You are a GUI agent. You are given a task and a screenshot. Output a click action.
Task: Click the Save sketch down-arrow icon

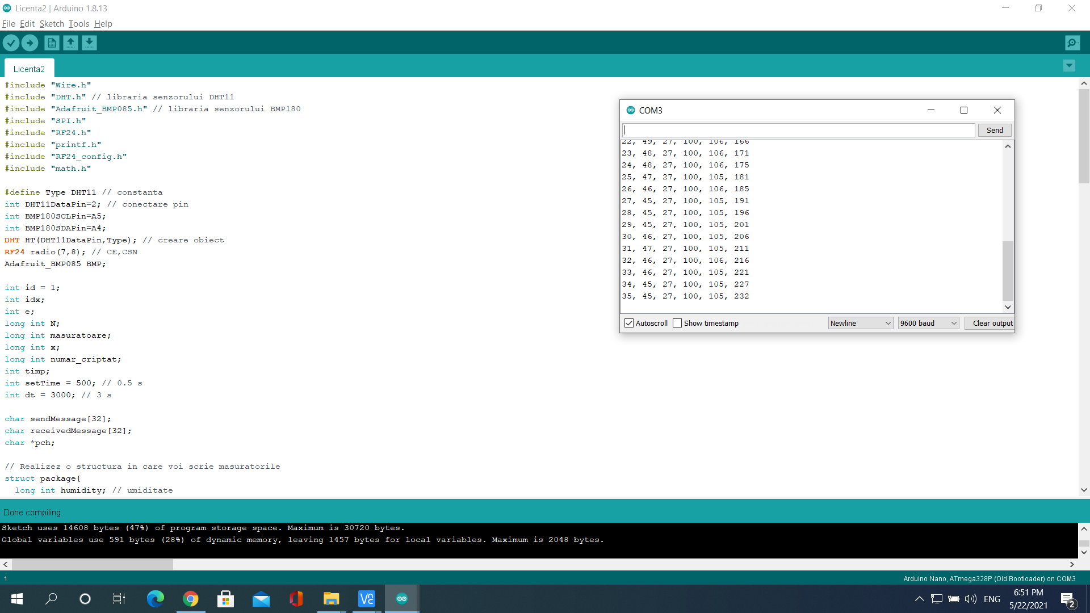click(x=89, y=43)
